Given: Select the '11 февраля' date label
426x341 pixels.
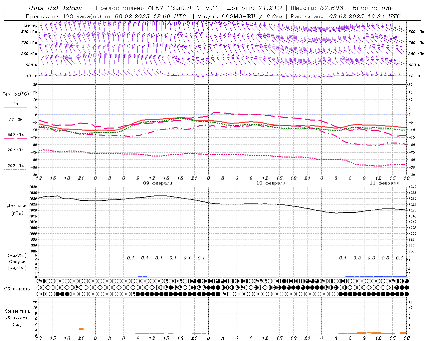Looking at the screenshot, I should point(384,183).
